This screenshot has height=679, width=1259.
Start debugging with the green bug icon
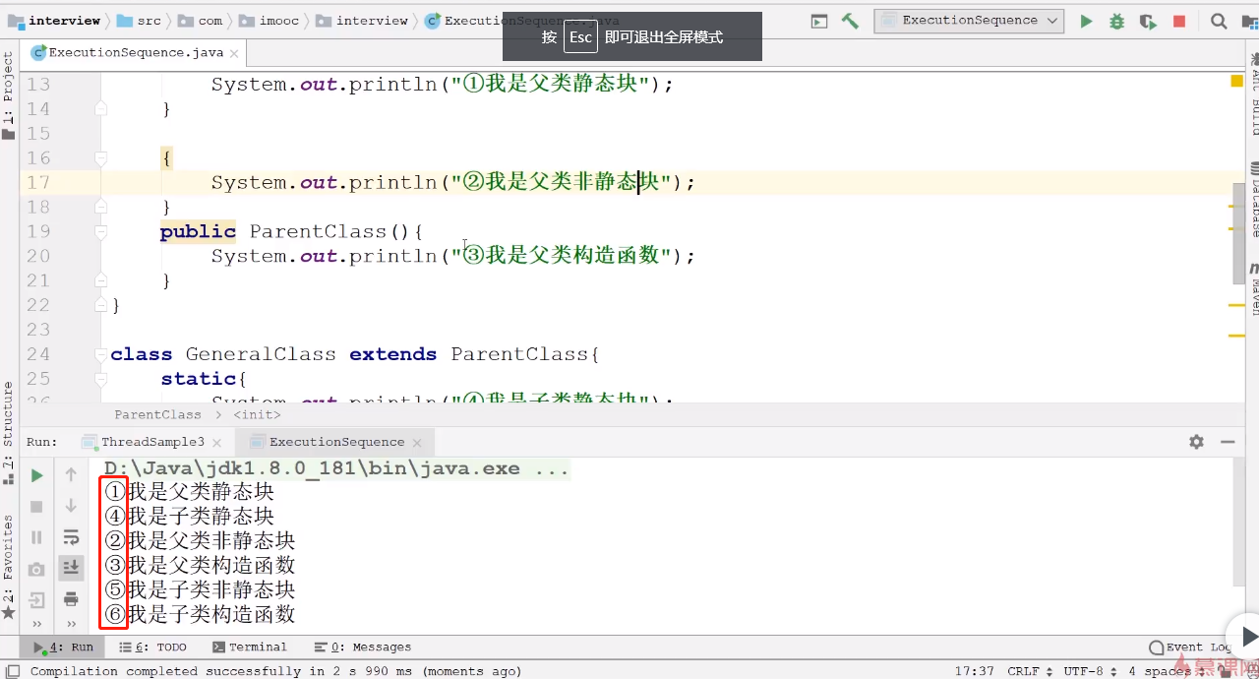[x=1116, y=21]
